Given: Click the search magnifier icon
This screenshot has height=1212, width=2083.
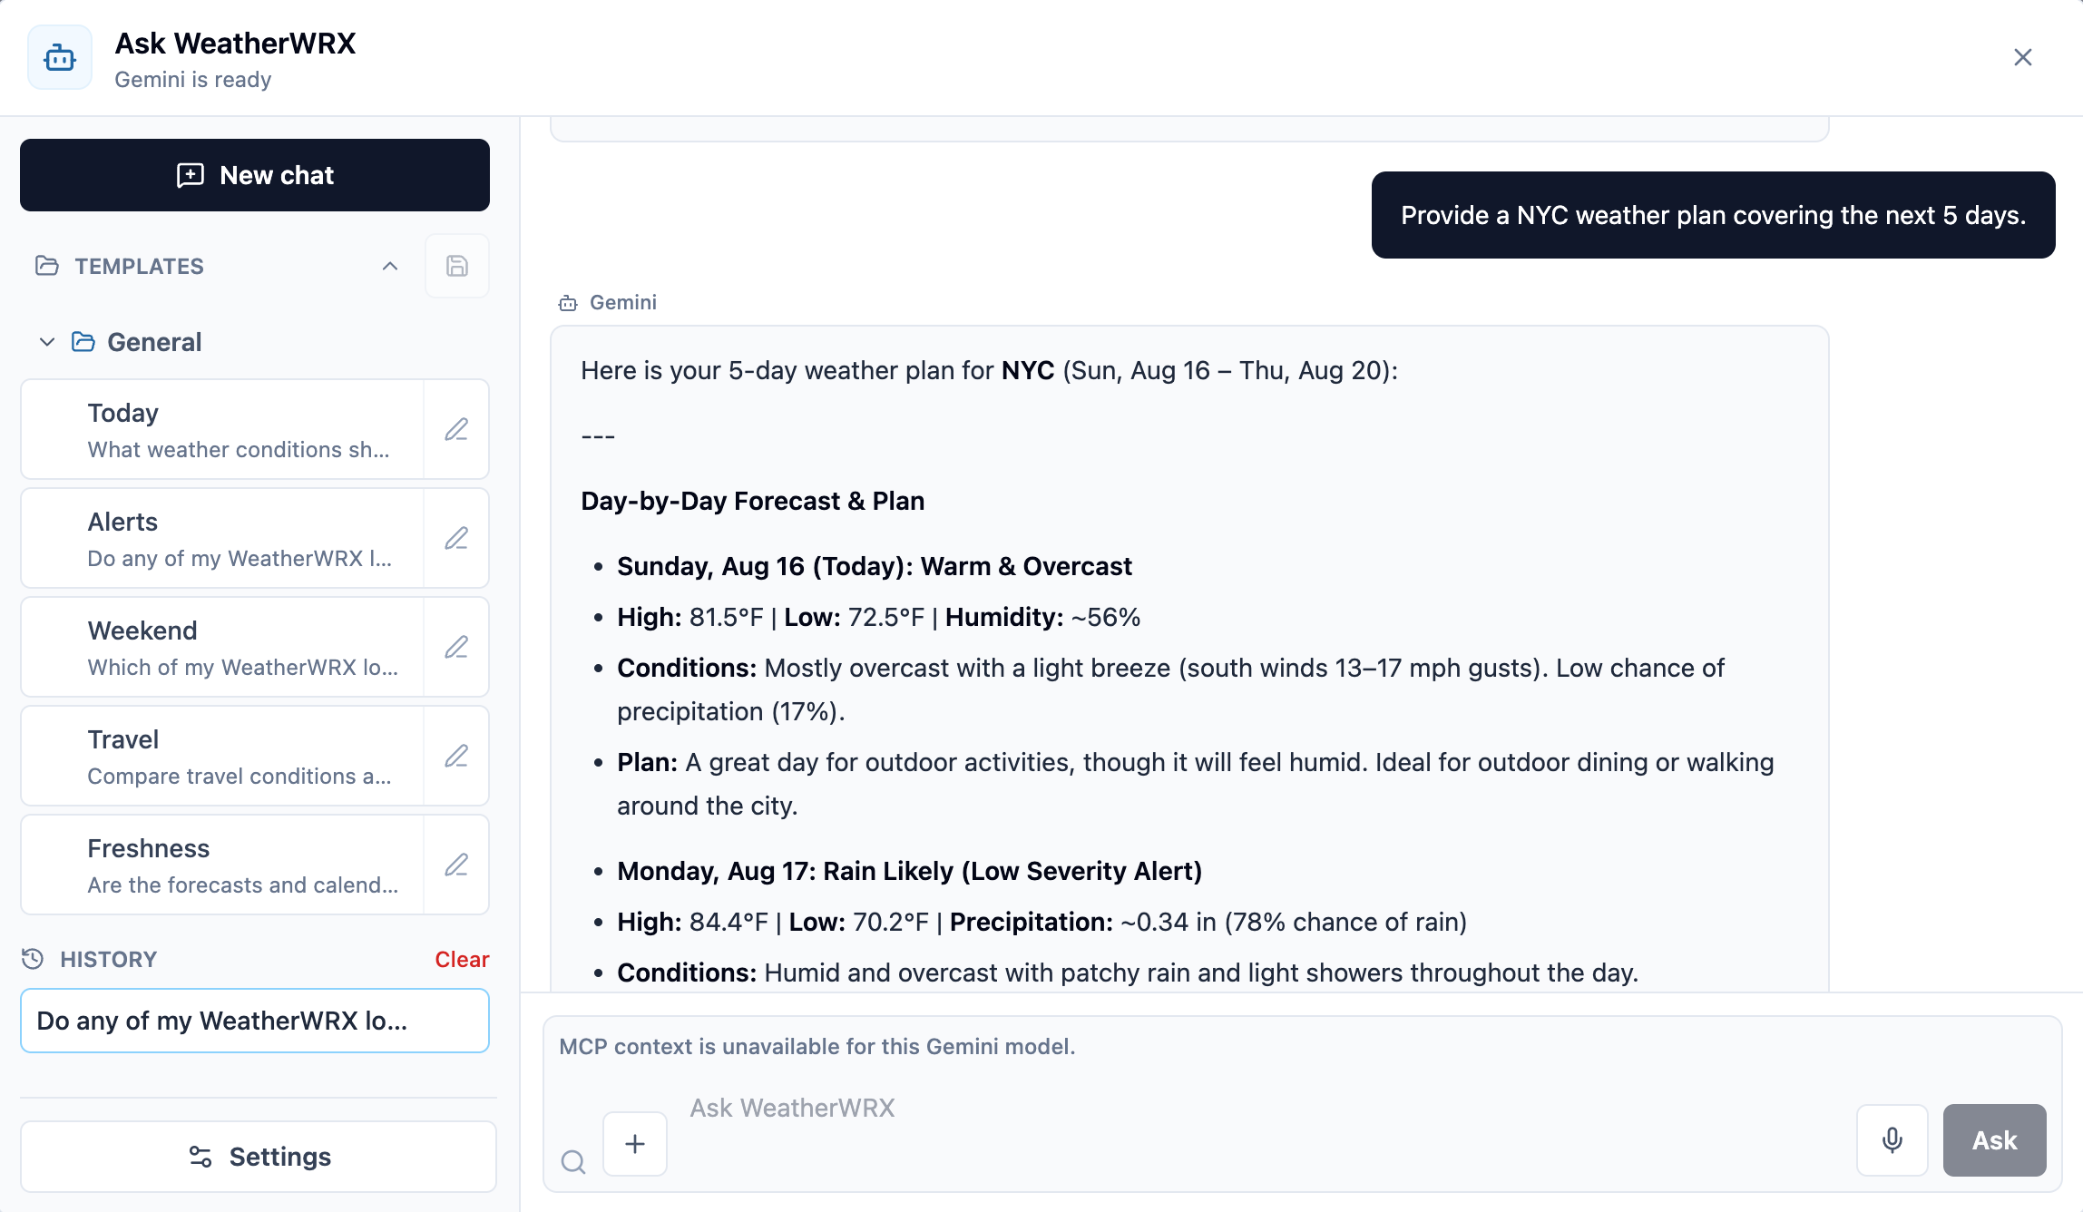Looking at the screenshot, I should point(573,1161).
